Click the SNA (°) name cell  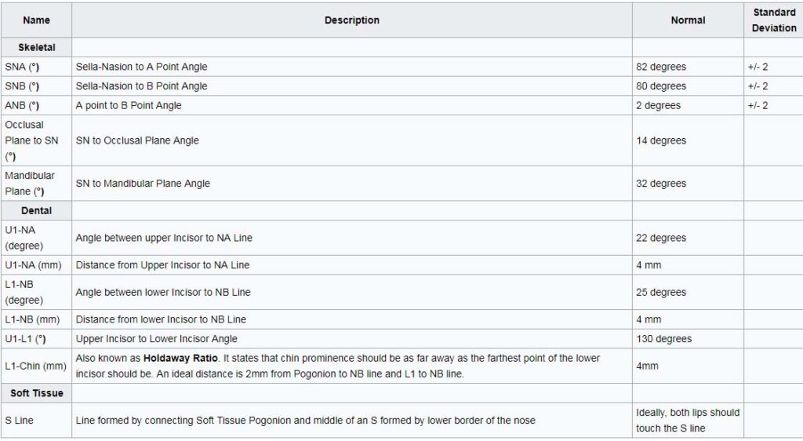[x=22, y=67]
